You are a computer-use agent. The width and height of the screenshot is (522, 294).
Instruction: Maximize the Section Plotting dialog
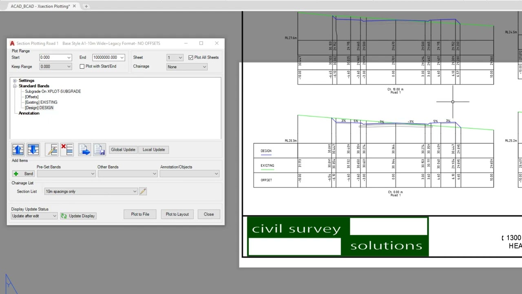[x=201, y=43]
